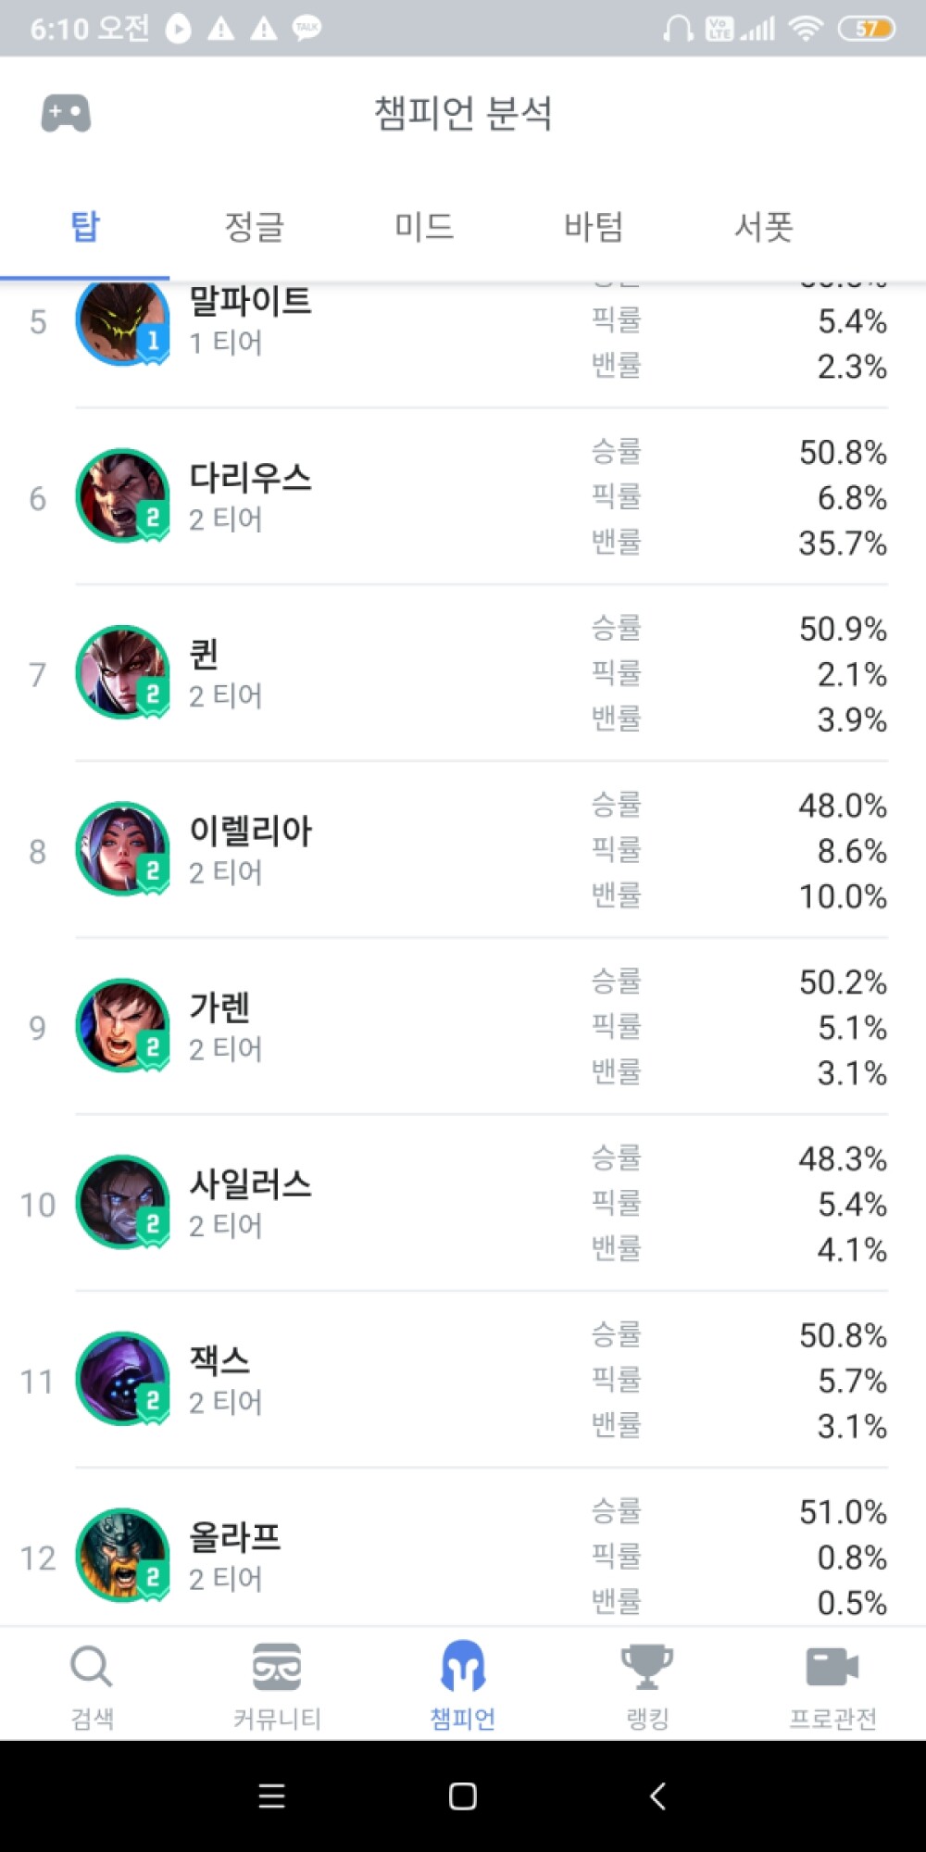Open the Android recent apps menu
This screenshot has height=1852, width=926.
click(271, 1796)
